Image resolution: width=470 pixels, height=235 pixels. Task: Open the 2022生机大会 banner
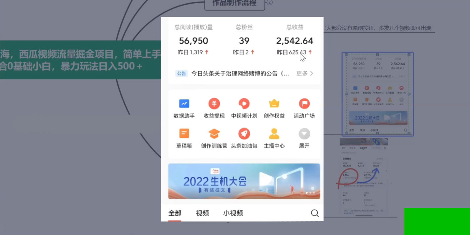[x=244, y=181]
